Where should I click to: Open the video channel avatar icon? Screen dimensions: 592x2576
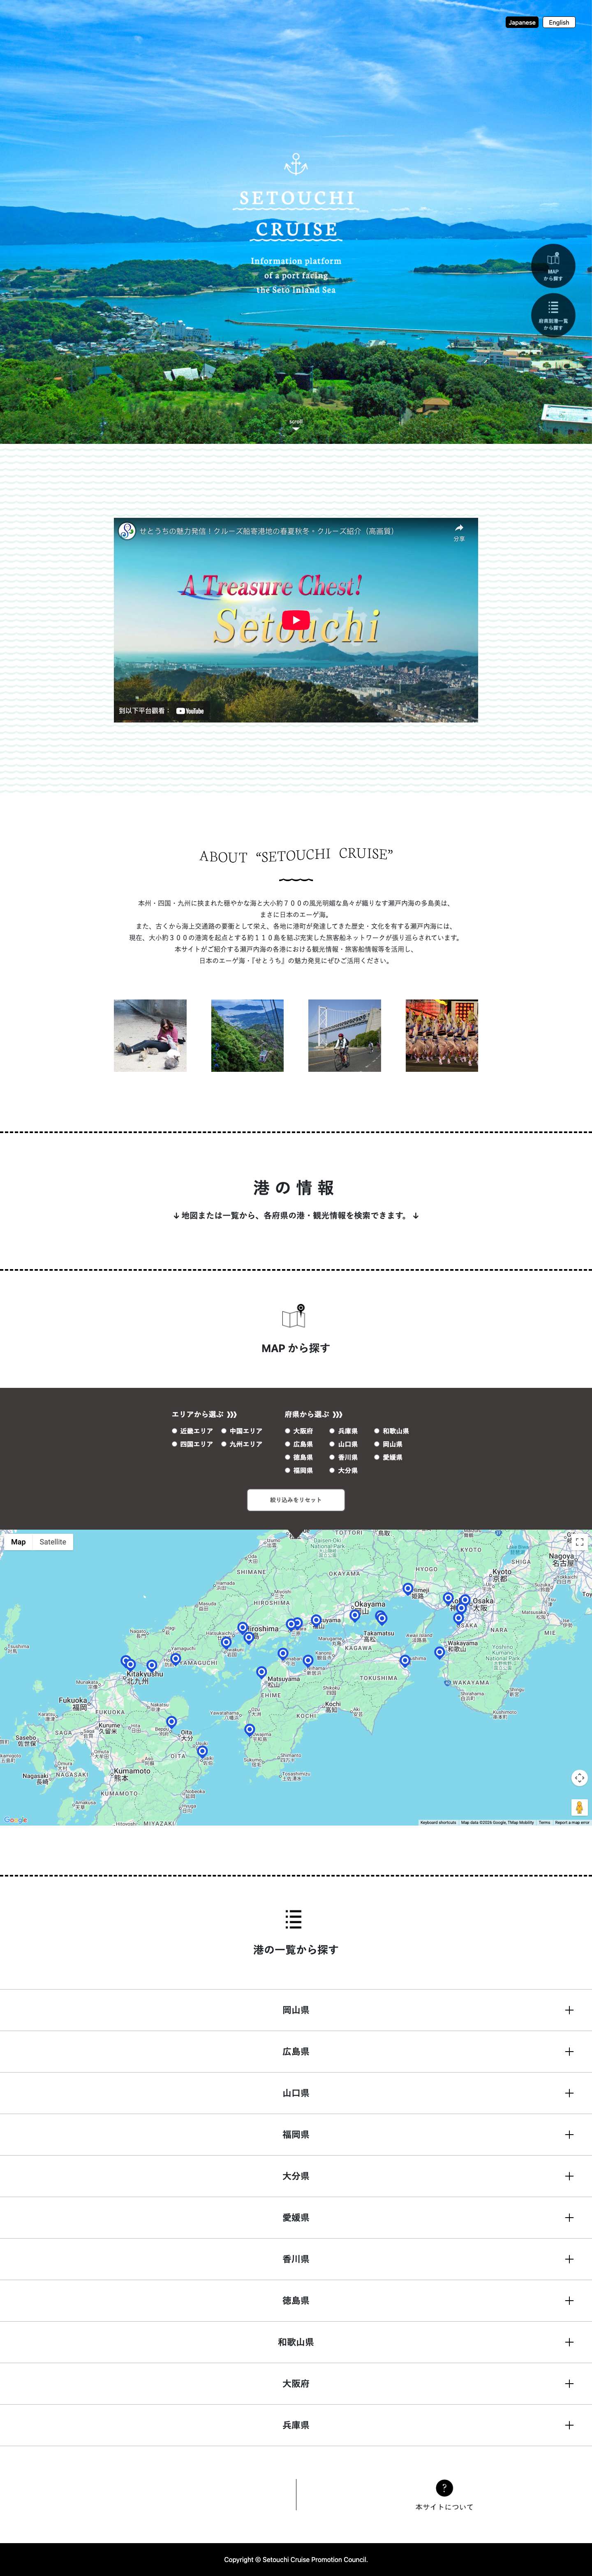coord(127,531)
